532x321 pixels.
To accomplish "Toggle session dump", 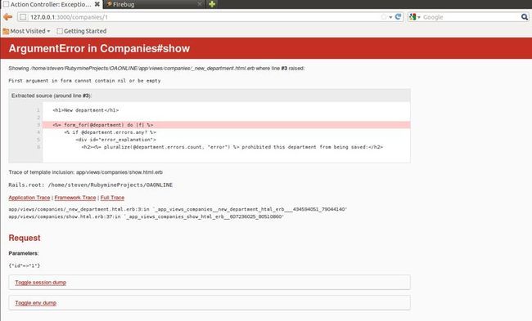I will 41,283.
